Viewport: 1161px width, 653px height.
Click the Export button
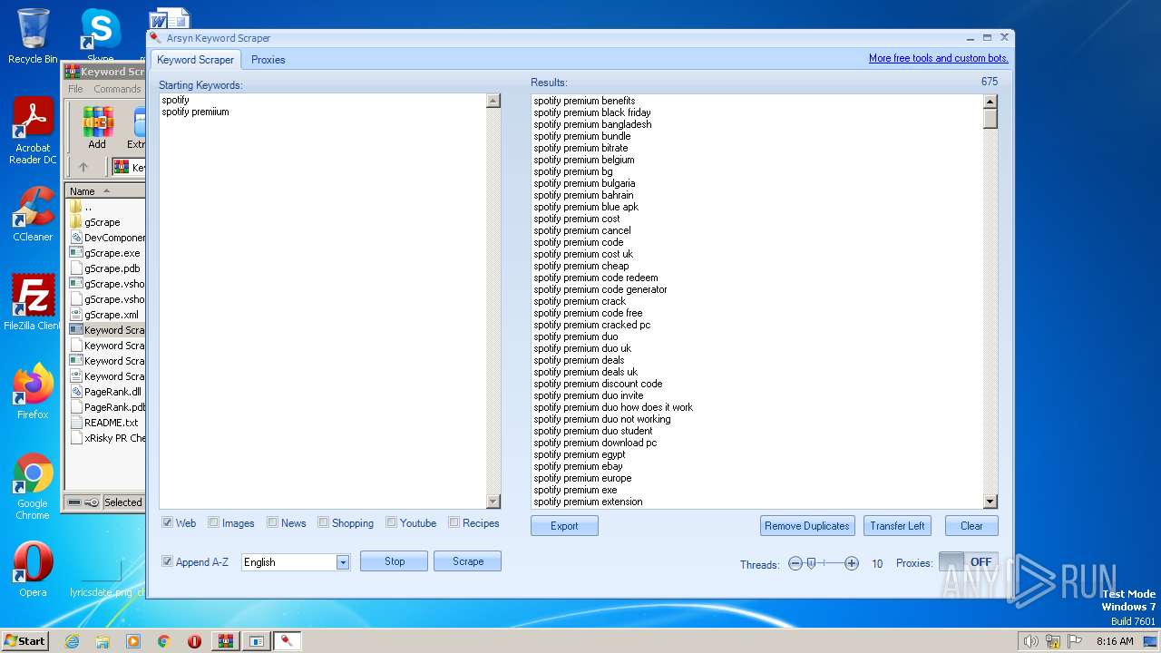(x=564, y=526)
